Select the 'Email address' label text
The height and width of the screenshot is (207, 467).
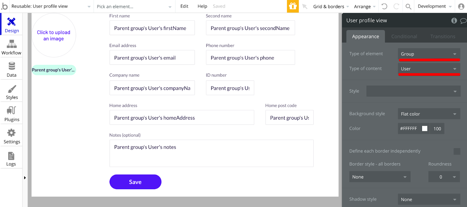coord(123,45)
